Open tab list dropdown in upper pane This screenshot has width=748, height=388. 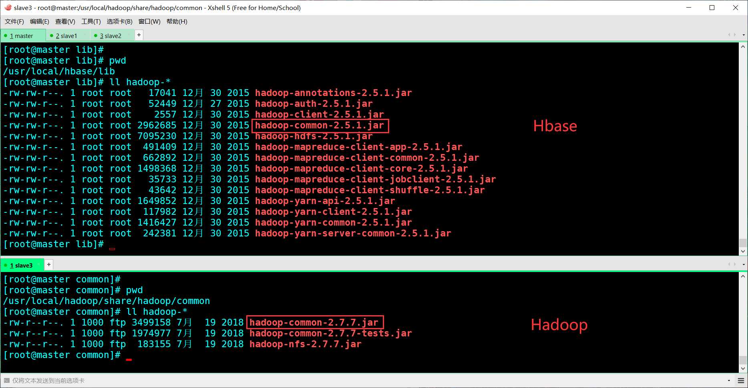click(x=744, y=35)
